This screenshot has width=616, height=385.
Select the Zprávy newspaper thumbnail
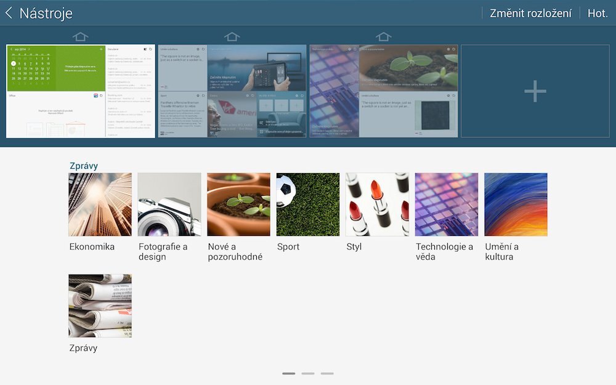pos(100,305)
